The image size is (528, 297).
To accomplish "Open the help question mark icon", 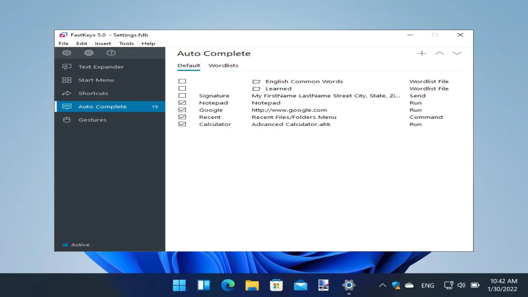I will (111, 53).
